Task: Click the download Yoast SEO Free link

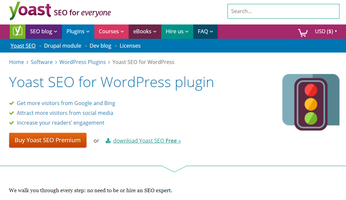Action: (x=147, y=140)
